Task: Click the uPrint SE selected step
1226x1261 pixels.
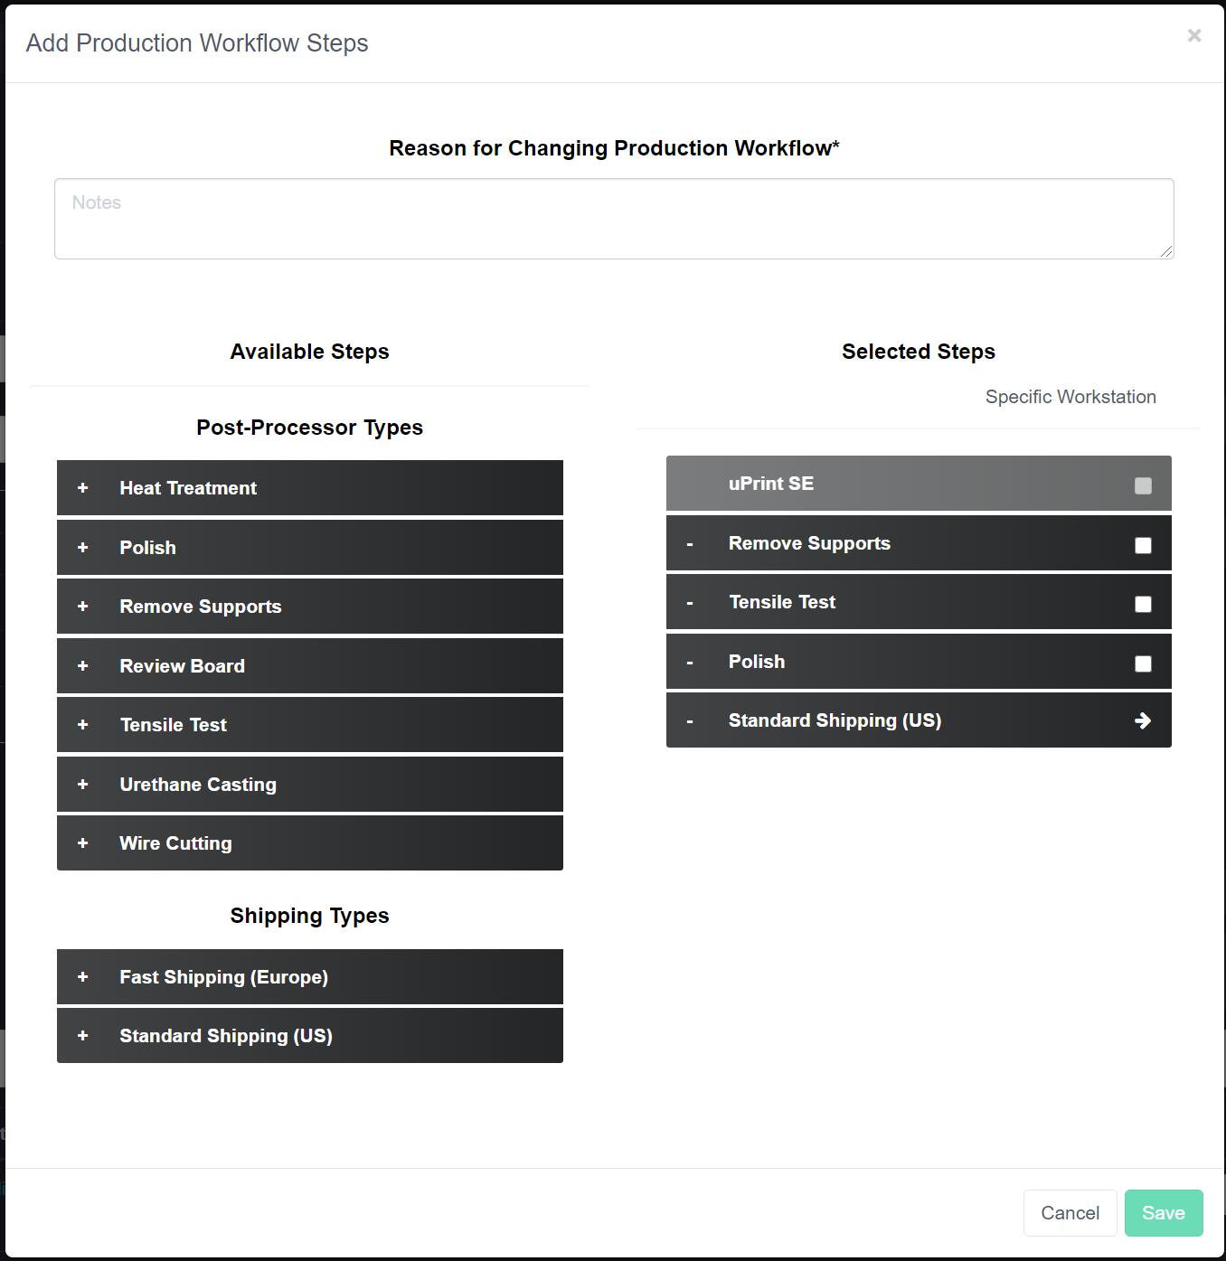Action: pos(771,484)
